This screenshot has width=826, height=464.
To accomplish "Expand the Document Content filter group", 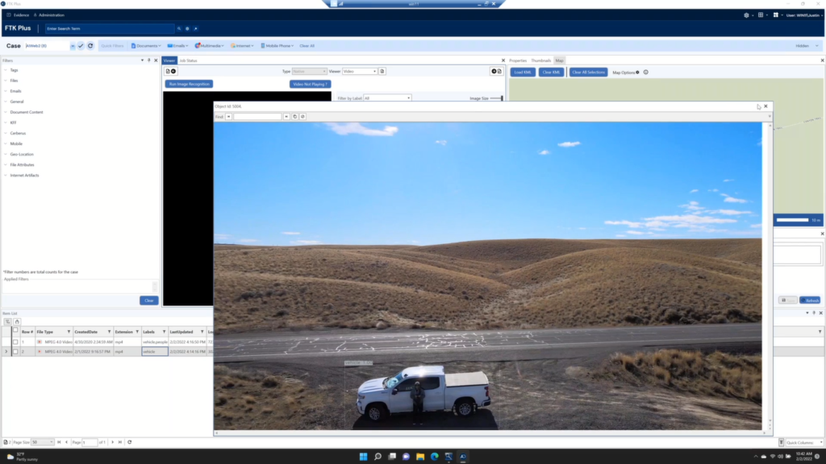I will [x=6, y=112].
